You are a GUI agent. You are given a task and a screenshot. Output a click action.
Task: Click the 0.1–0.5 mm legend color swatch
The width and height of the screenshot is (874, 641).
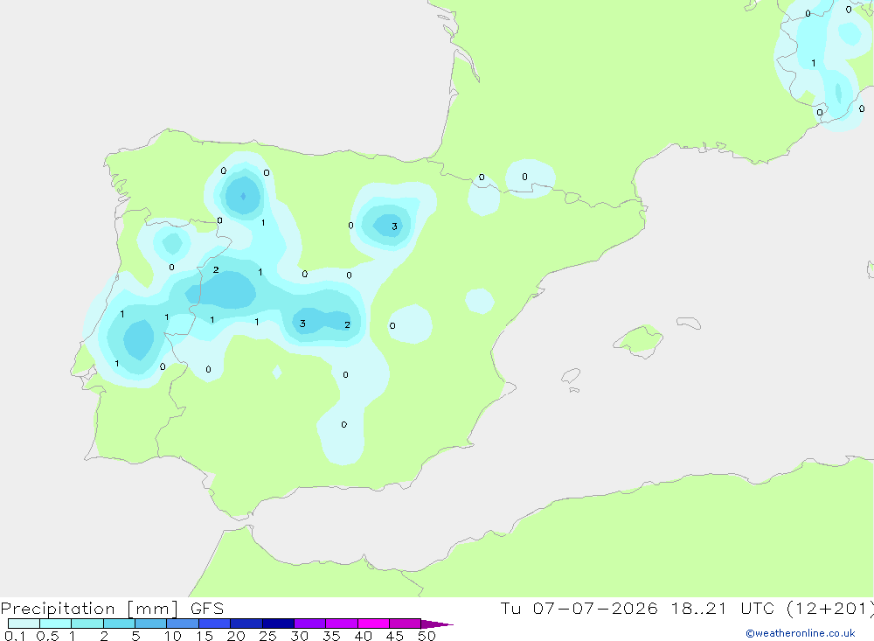24,624
